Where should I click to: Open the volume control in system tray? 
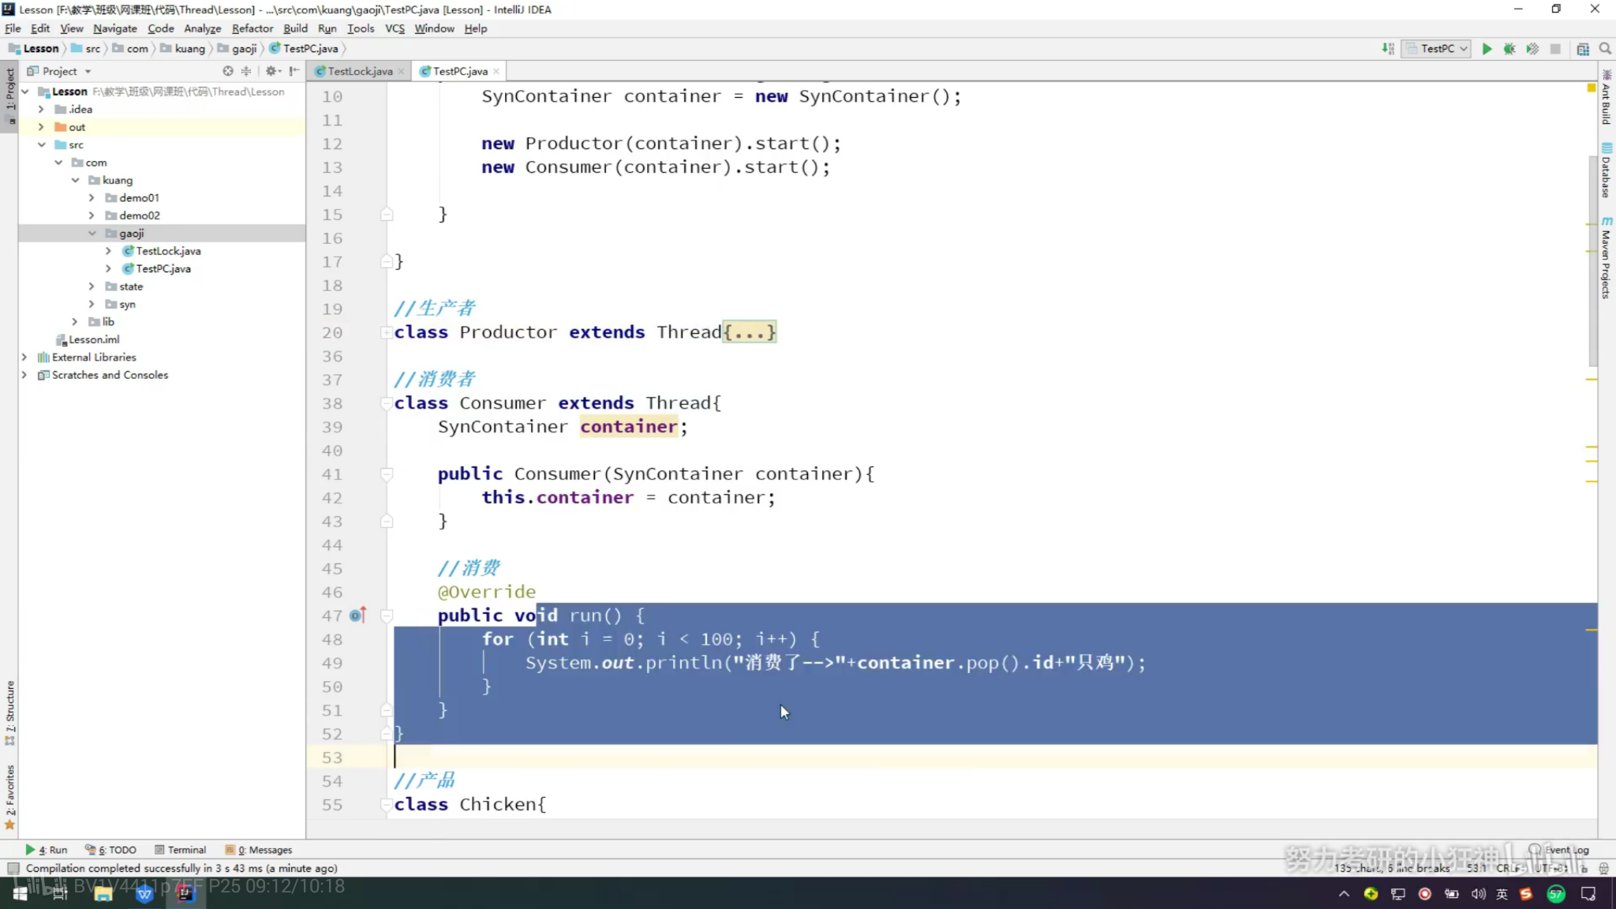(1478, 894)
